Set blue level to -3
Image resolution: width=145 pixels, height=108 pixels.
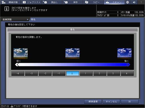point(31,73)
